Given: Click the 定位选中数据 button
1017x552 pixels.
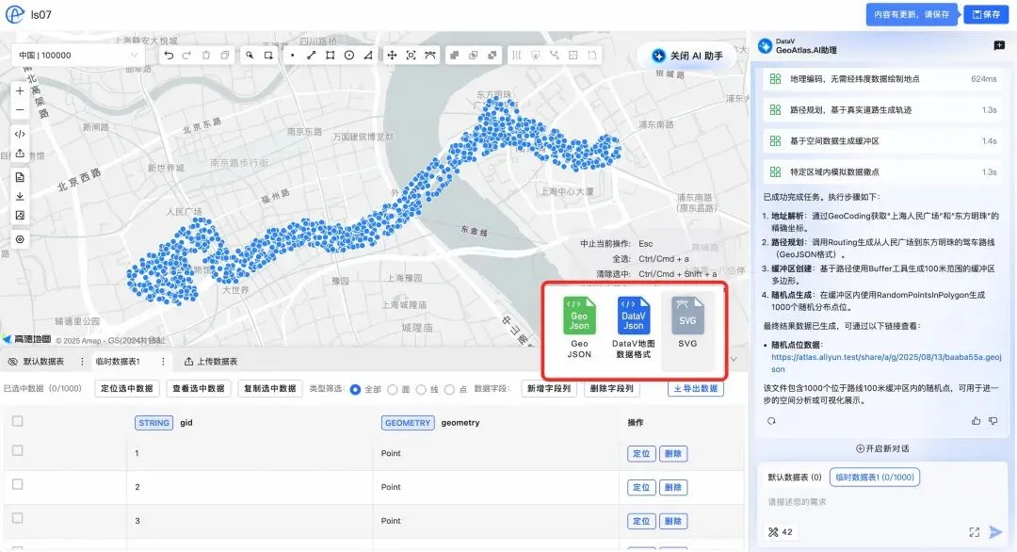Looking at the screenshot, I should [127, 388].
